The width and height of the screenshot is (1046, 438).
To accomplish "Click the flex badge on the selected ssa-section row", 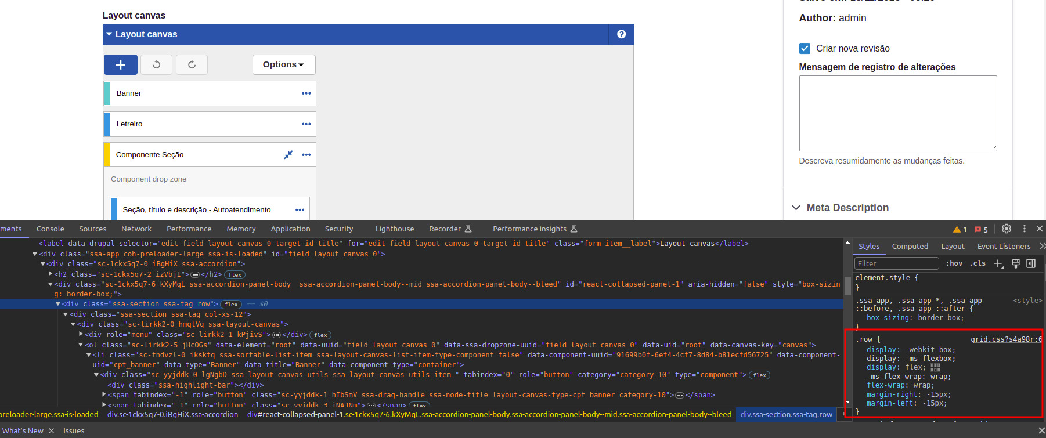I will (231, 305).
